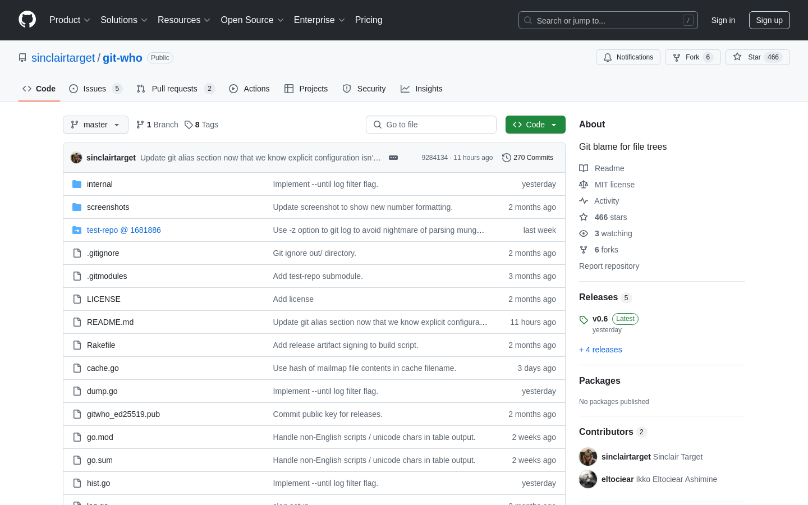
Task: Expand commit message ellipsis button
Action: click(393, 158)
